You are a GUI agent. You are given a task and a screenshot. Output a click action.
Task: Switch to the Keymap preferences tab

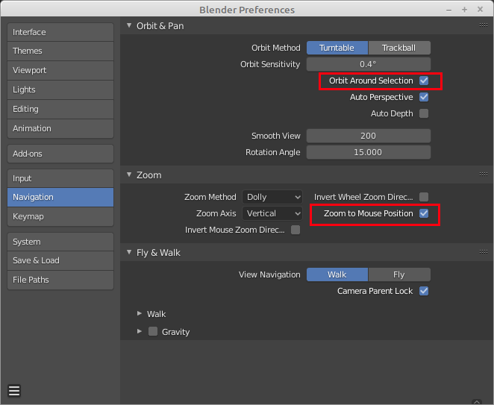click(x=60, y=216)
